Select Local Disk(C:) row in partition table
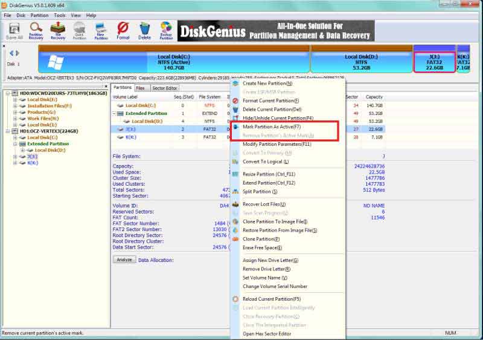The image size is (483, 340). (248, 105)
